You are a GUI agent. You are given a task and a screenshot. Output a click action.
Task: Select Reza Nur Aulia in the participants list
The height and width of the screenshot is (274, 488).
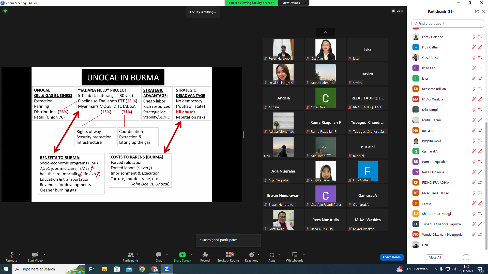[447, 172]
